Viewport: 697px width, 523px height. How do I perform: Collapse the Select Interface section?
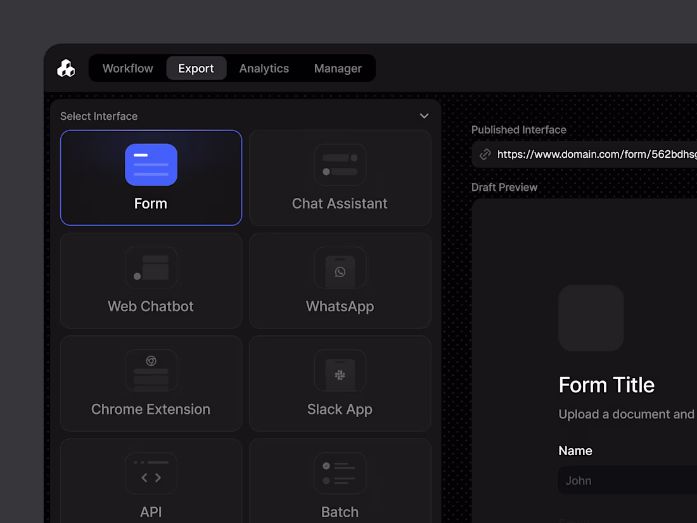point(424,116)
